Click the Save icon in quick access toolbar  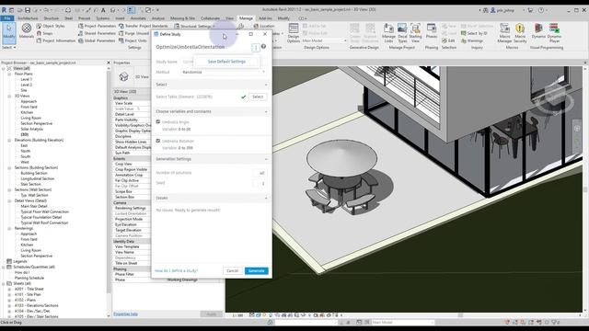[x=28, y=10]
